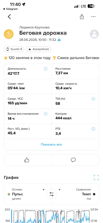The height and width of the screenshot is (223, 103).
Task: Select the Suunto 9 device chip
Action: pyautogui.click(x=14, y=49)
